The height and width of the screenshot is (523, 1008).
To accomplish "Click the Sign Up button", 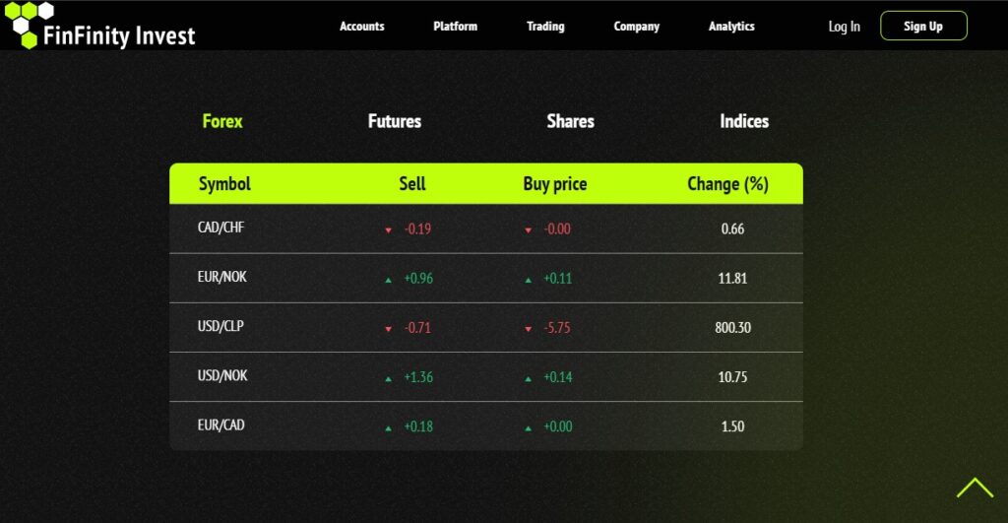I will pyautogui.click(x=923, y=26).
